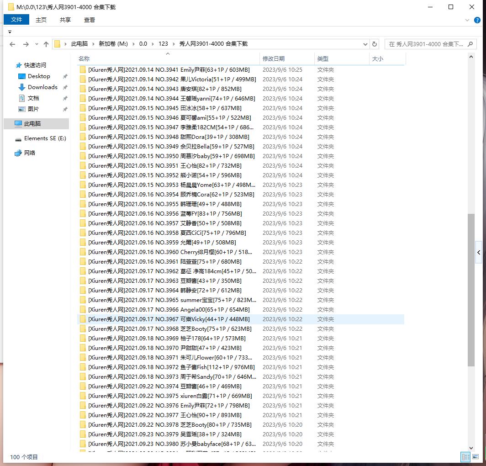
Task: Click the Up one level arrow
Action: [x=46, y=44]
